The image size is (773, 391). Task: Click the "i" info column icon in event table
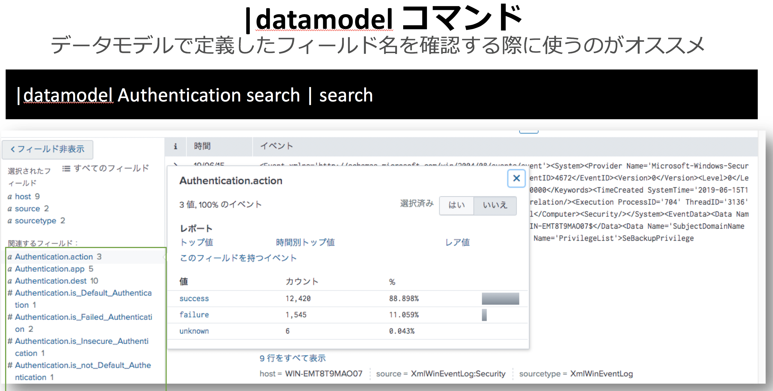pos(175,146)
